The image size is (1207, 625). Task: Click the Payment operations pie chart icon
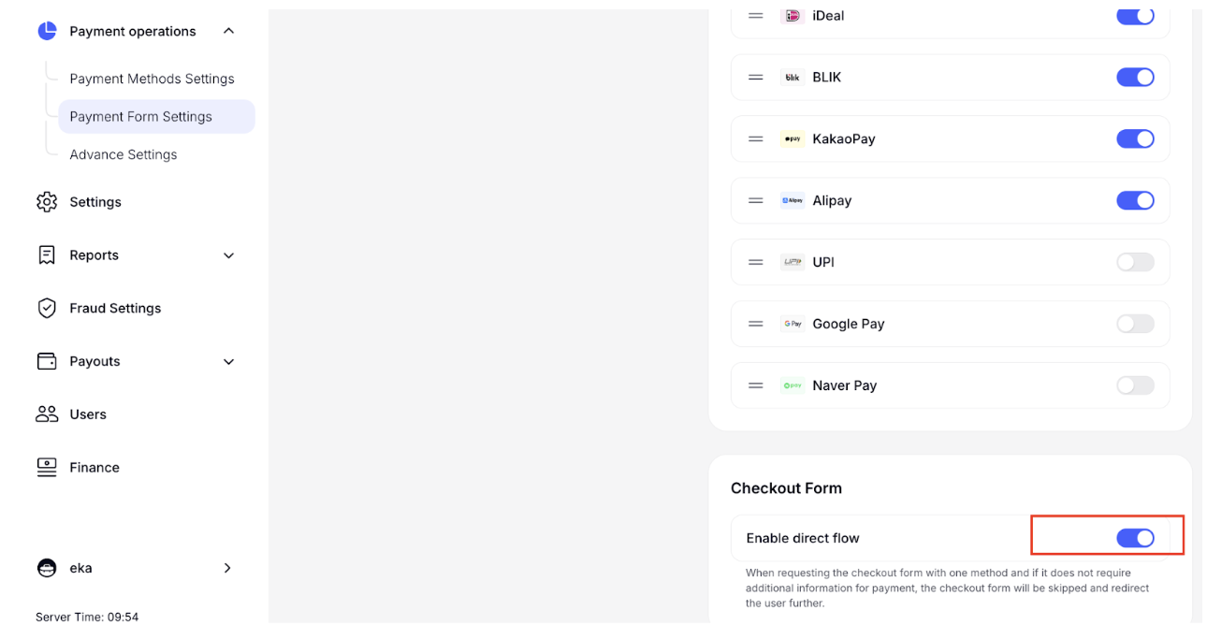pos(47,31)
